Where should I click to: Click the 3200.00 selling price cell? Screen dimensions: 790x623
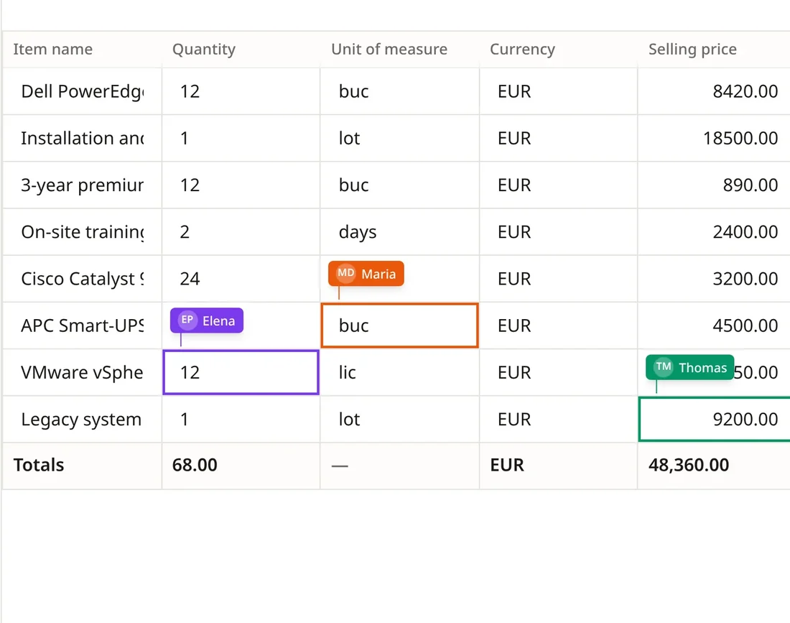(x=714, y=279)
